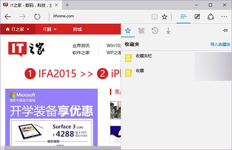Image resolution: width=232 pixels, height=150 pixels.
Task: Click the 导入收藏夹 import link
Action: 220,44
